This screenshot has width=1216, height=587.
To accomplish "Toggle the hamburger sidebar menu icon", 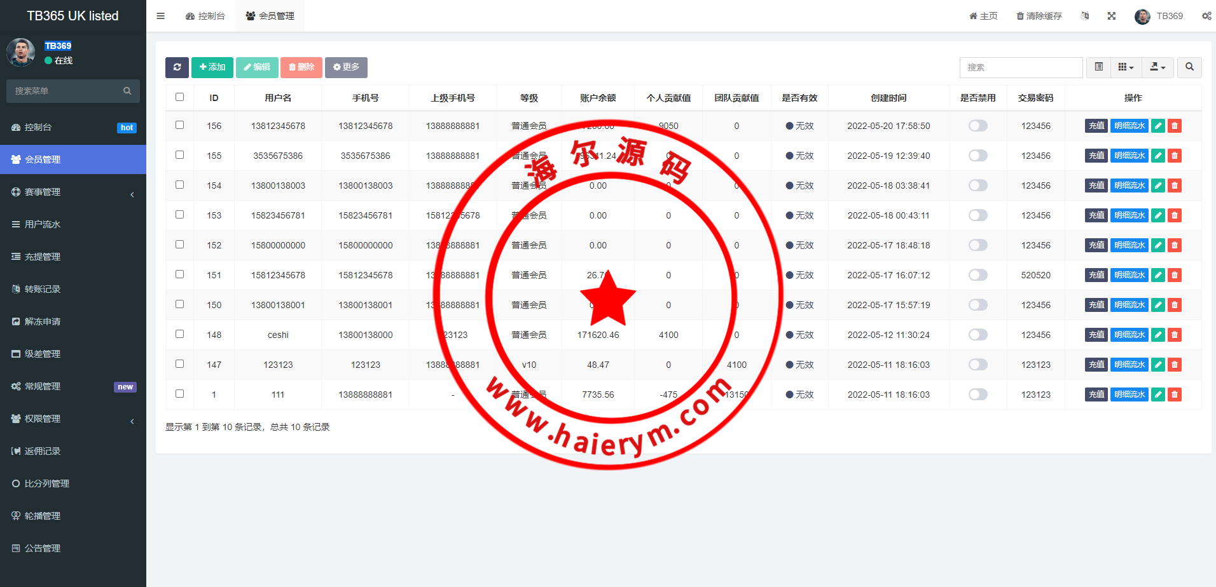I will pyautogui.click(x=160, y=16).
